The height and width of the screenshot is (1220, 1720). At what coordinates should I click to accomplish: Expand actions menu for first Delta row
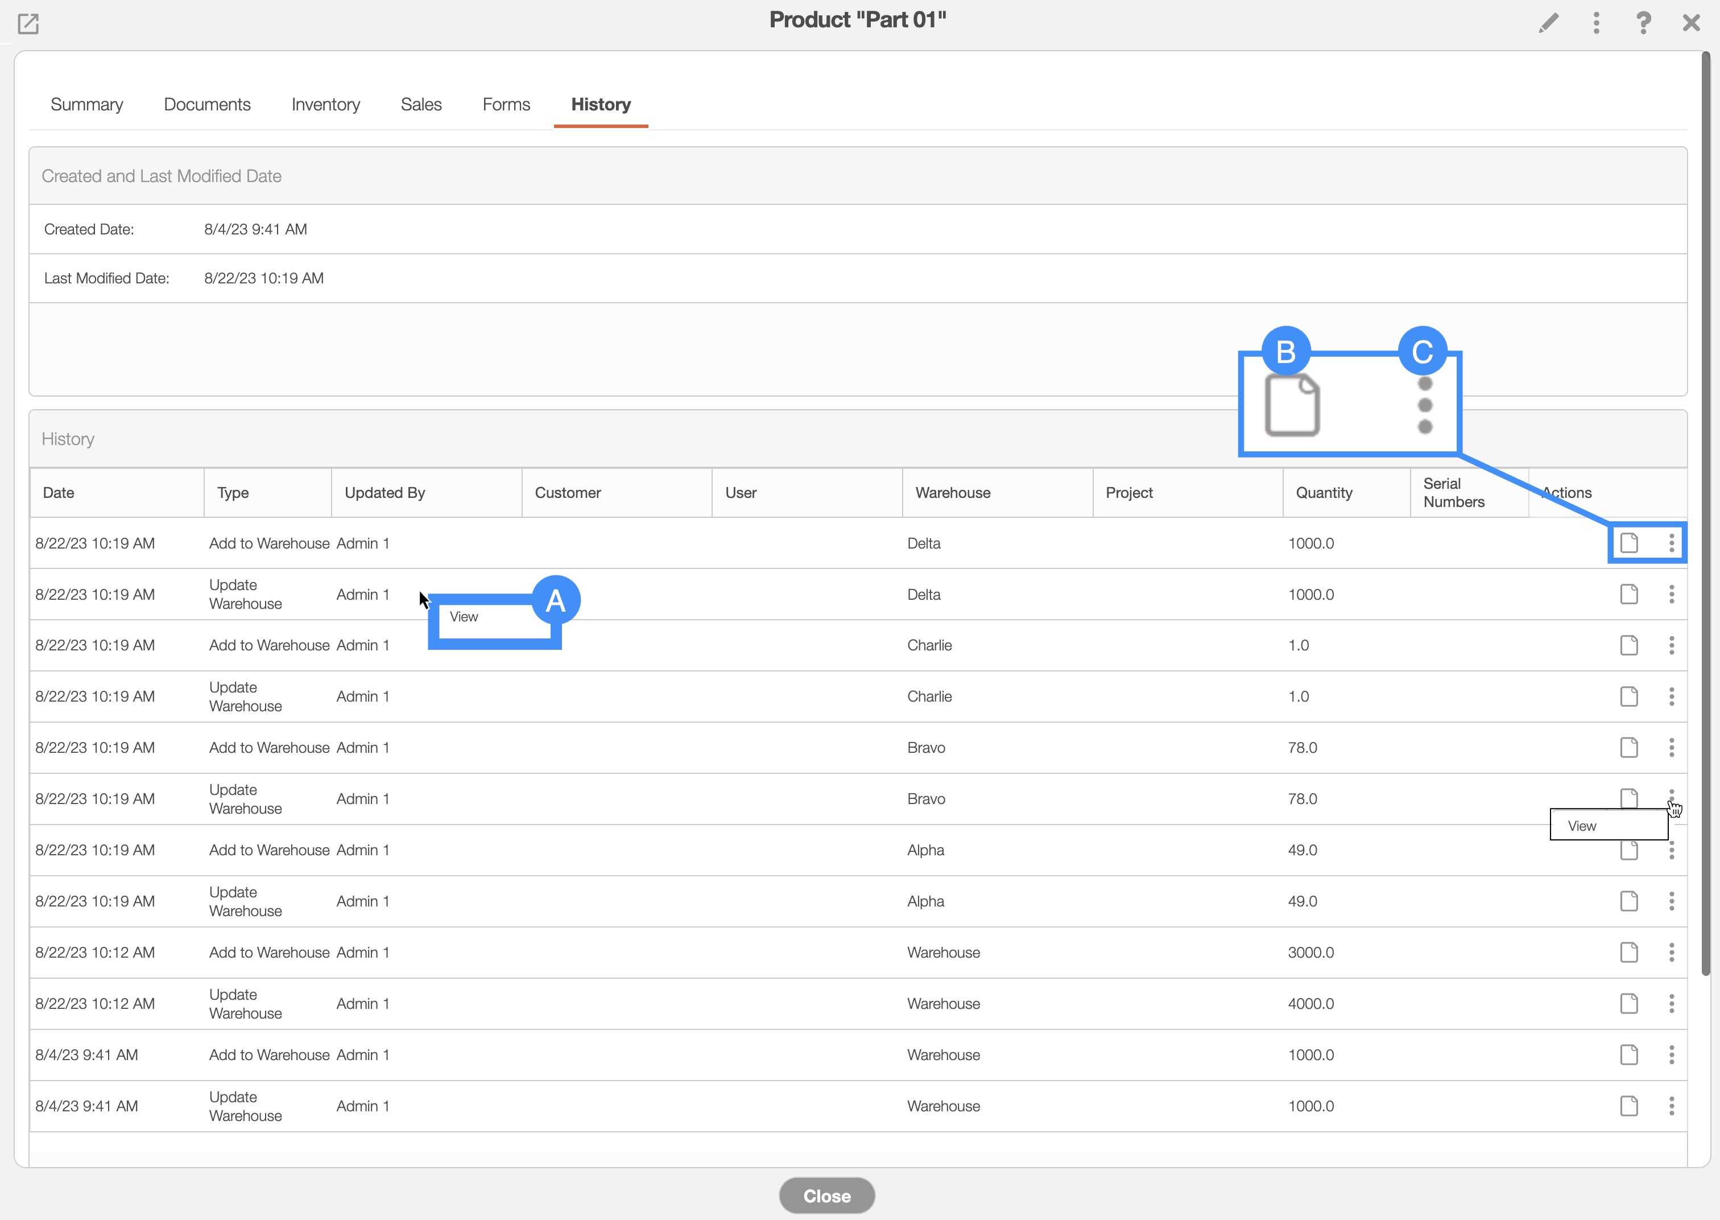(x=1671, y=542)
